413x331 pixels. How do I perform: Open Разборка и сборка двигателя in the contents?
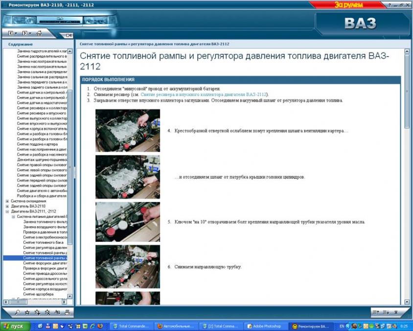click(x=42, y=196)
